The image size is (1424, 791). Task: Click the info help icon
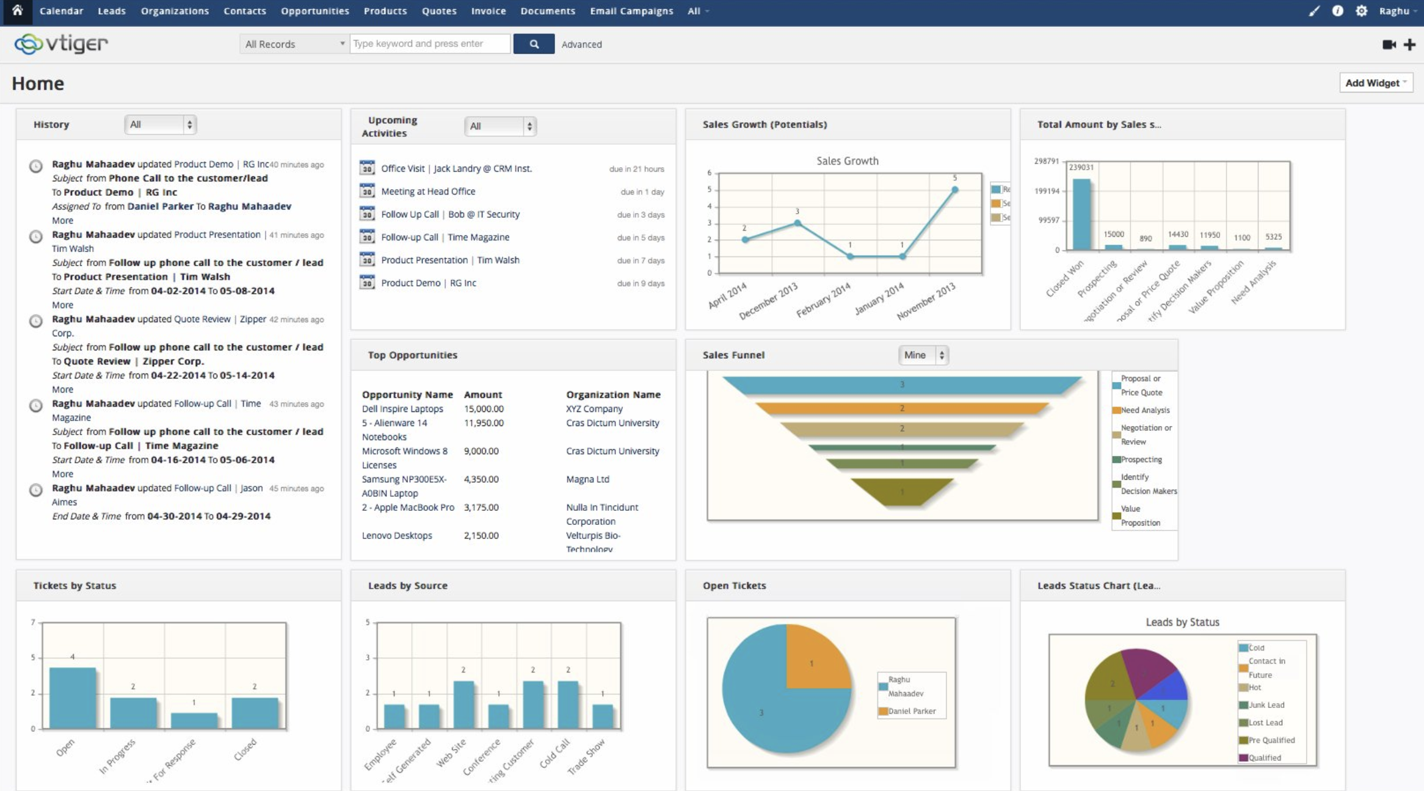pos(1337,11)
